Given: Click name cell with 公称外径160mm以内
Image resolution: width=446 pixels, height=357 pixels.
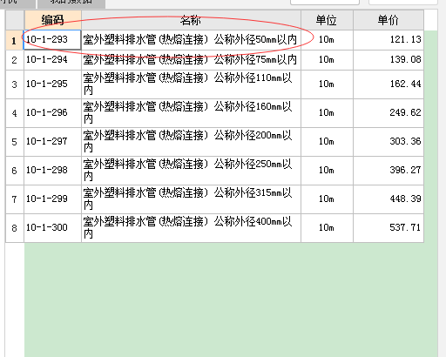Looking at the screenshot, I should click(191, 113).
